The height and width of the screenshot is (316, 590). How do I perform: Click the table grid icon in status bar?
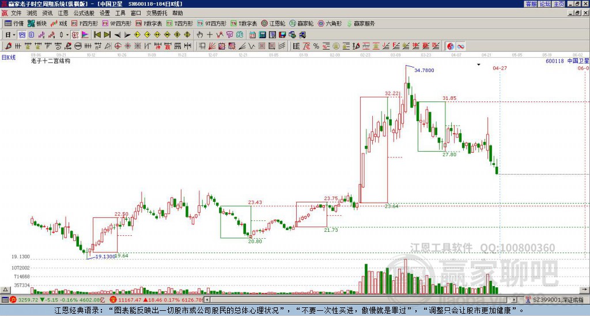tap(5, 300)
